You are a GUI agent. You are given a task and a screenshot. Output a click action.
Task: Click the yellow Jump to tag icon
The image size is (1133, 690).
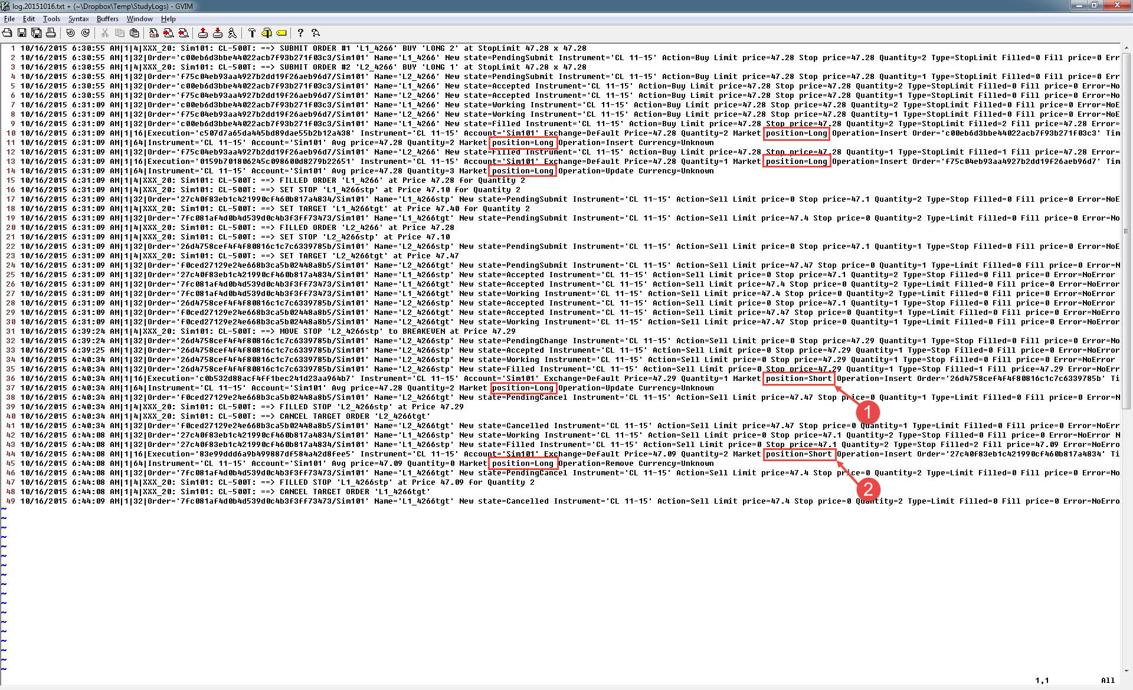tap(281, 33)
